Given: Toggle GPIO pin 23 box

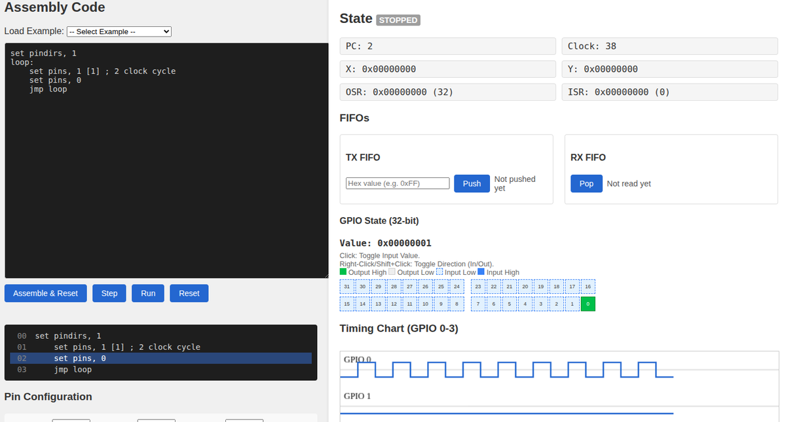Looking at the screenshot, I should tap(478, 287).
